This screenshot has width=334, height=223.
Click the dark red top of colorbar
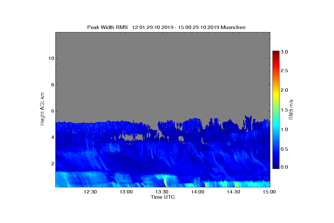276,52
